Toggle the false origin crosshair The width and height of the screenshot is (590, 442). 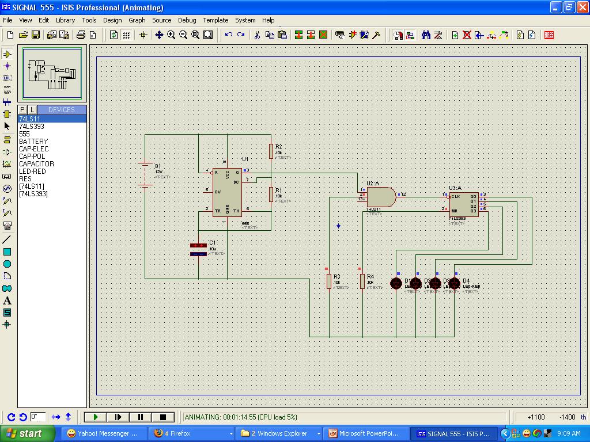tap(143, 35)
